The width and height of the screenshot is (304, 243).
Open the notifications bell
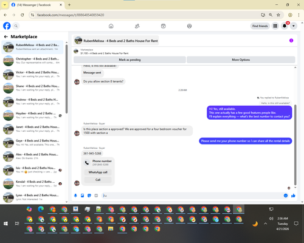(285, 26)
